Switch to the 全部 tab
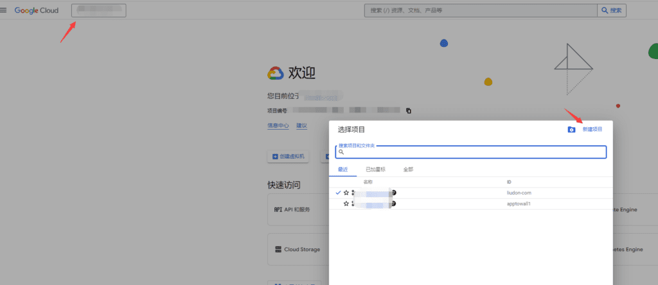 408,169
